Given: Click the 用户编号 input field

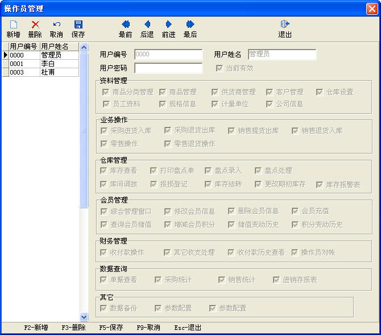Looking at the screenshot, I should [x=168, y=54].
